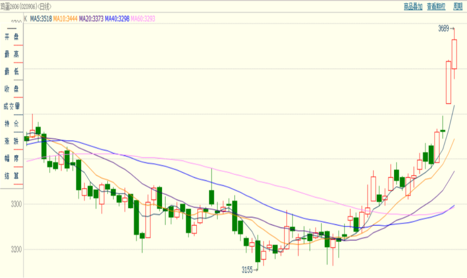The width and height of the screenshot is (467, 278).
Task: Click the 结算 row in info panel
Action: (x=12, y=176)
